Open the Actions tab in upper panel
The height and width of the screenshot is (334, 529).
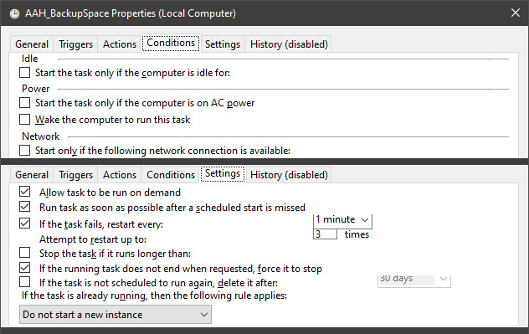click(x=120, y=44)
